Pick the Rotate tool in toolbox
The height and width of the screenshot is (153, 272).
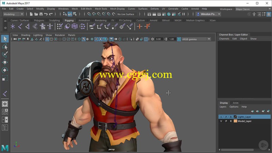(5, 70)
